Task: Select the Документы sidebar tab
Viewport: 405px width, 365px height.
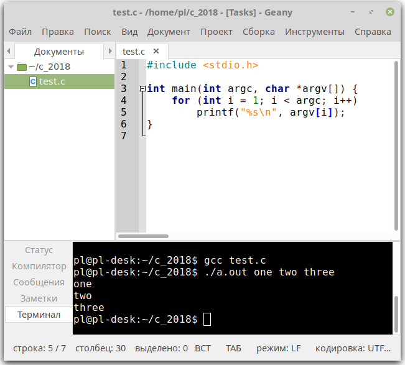Action: [59, 52]
